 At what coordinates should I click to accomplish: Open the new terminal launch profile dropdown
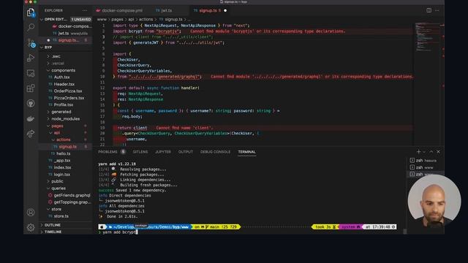[x=424, y=152]
